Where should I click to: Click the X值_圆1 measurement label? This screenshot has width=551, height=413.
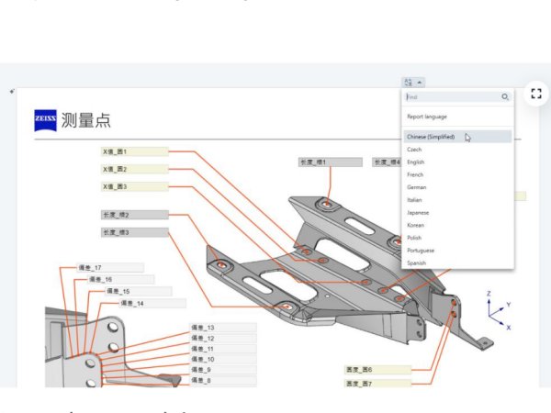click(x=134, y=151)
